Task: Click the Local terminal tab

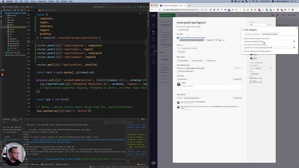Action: [14, 119]
